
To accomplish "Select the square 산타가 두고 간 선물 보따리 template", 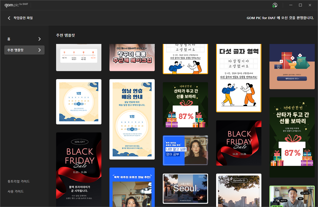I will coord(185,105).
